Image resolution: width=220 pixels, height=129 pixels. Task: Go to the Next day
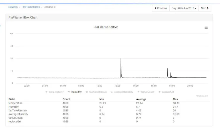[x=205, y=8]
